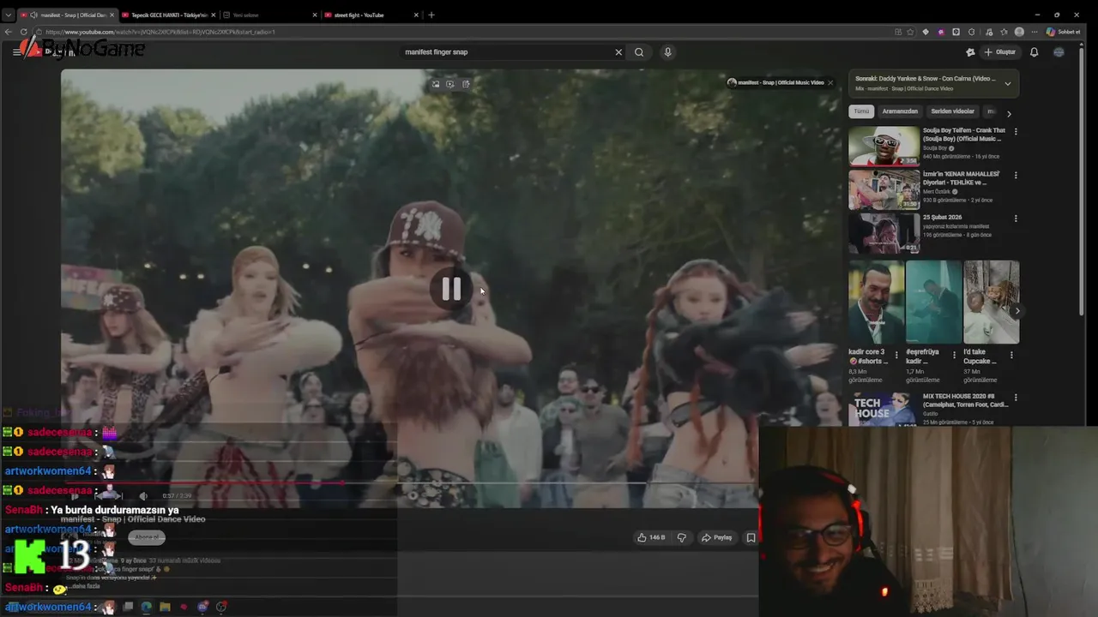
Task: Click the Mix manifest Snap playlist subtitle
Action: click(x=904, y=88)
